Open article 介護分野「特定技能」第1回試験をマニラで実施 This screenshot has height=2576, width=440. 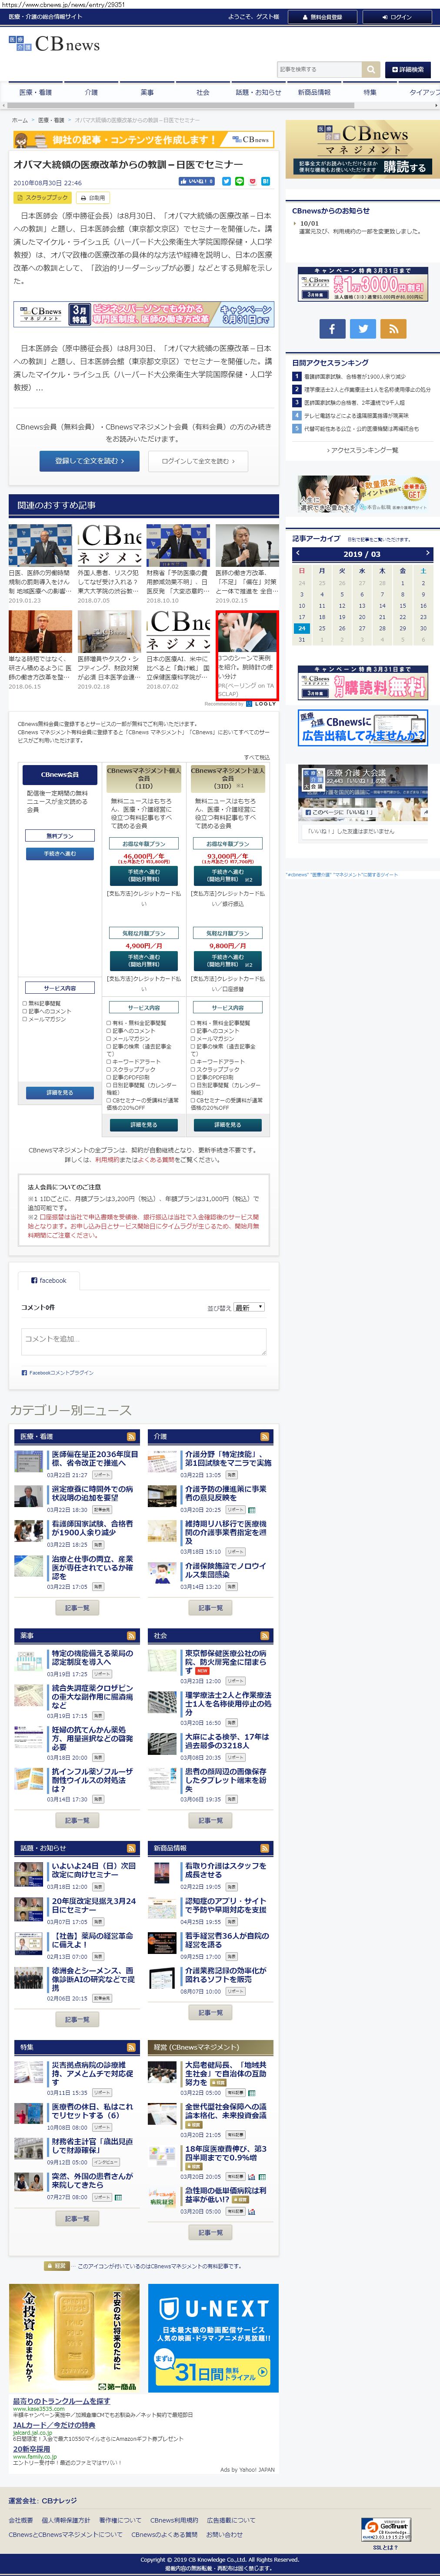point(228,1458)
